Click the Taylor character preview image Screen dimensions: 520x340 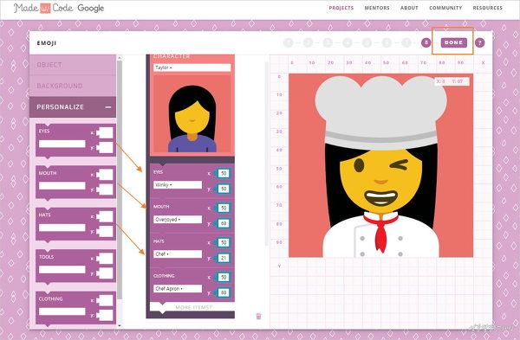(x=192, y=114)
